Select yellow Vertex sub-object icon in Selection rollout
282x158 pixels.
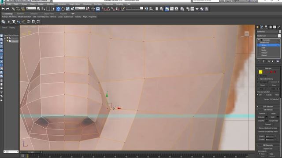tap(260, 72)
